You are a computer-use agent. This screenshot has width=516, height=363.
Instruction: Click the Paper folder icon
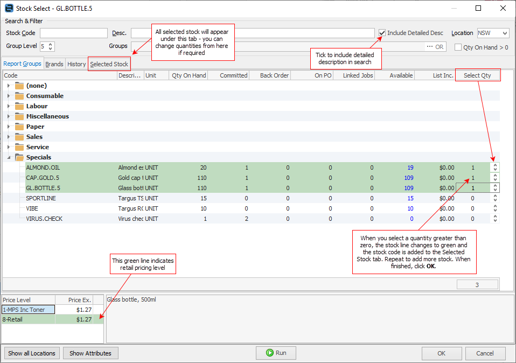pyautogui.click(x=19, y=127)
